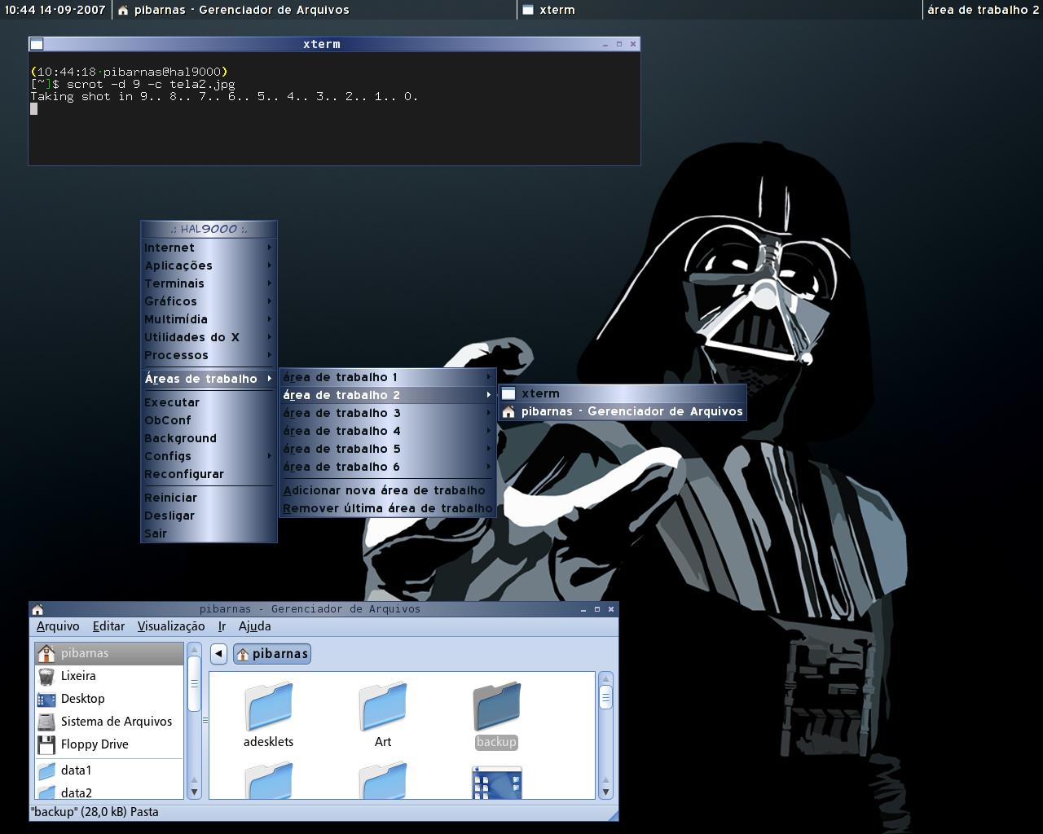Select área de trabalho 4 entry
The height and width of the screenshot is (834, 1043).
388,431
